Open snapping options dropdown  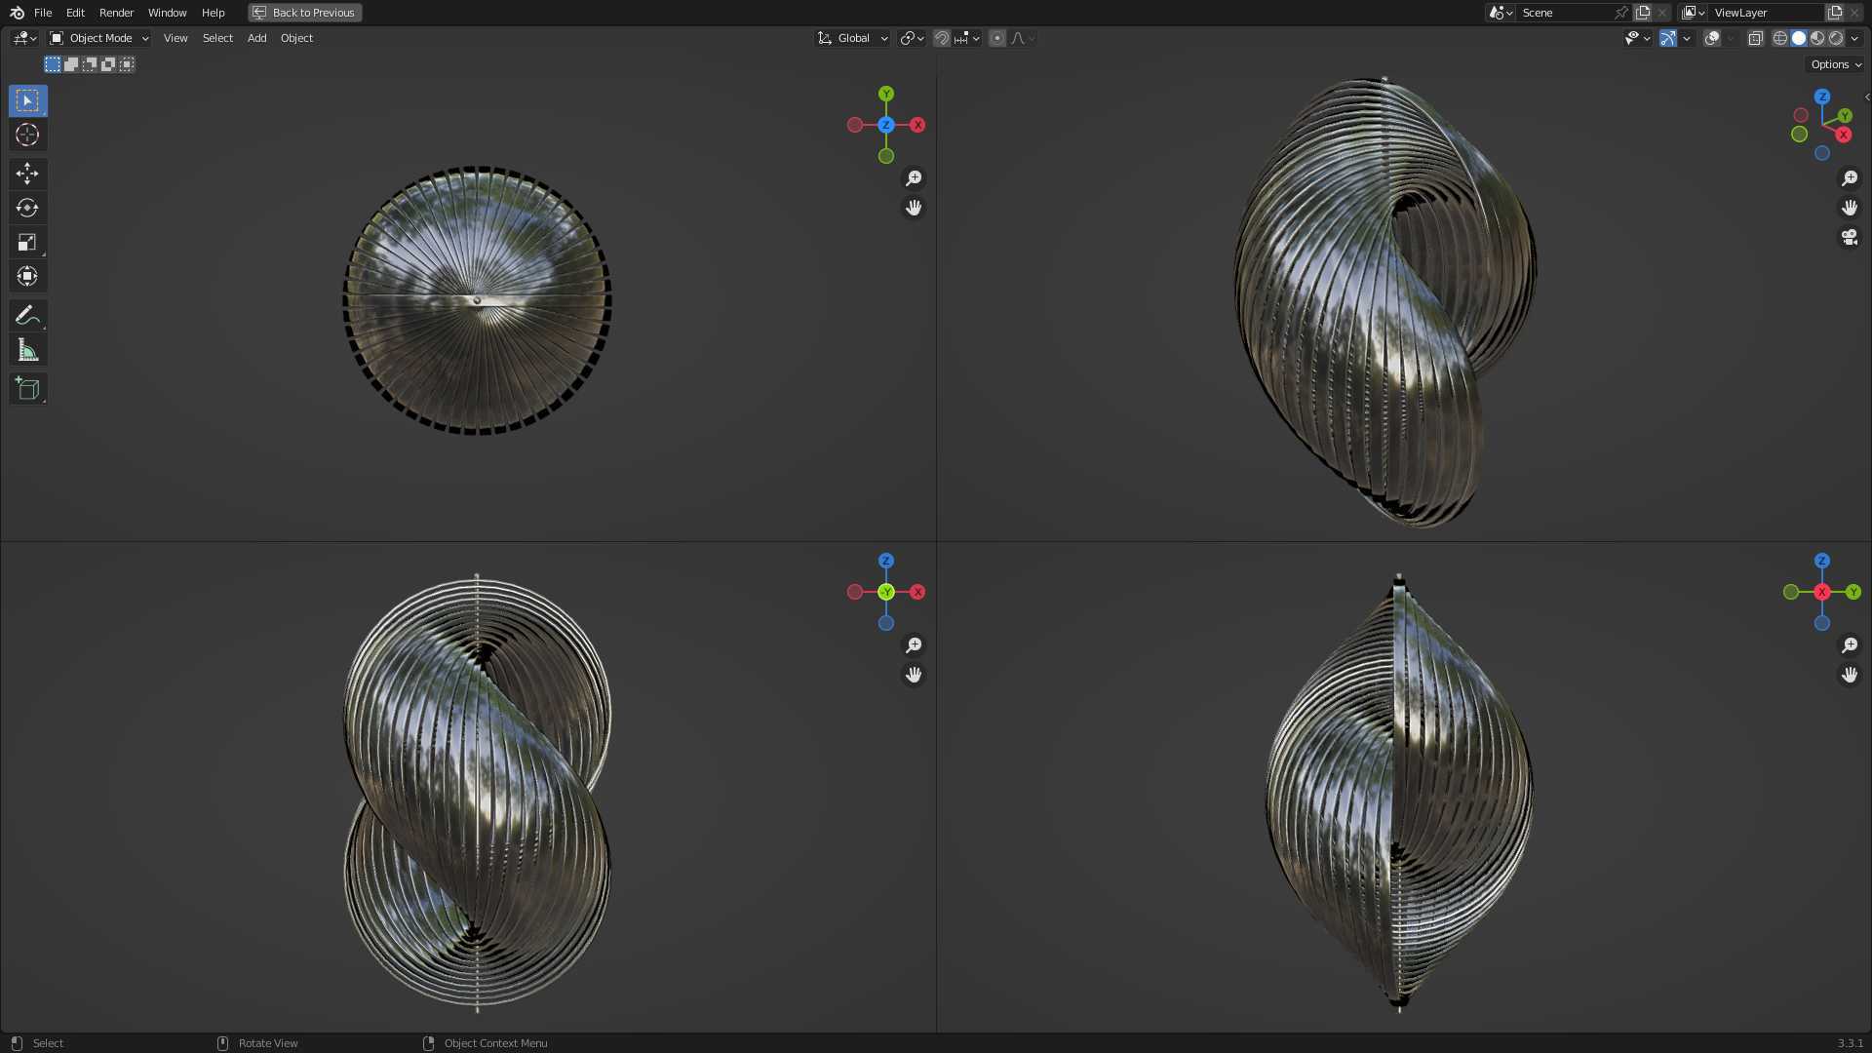967,38
